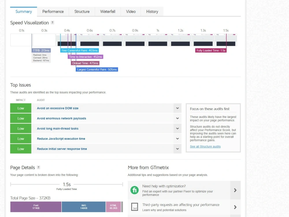Open Avoid long main-thread tasks
The width and height of the screenshot is (289, 217).
pos(58,128)
